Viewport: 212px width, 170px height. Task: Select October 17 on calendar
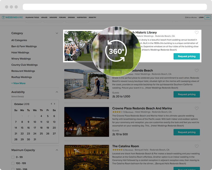(35, 128)
